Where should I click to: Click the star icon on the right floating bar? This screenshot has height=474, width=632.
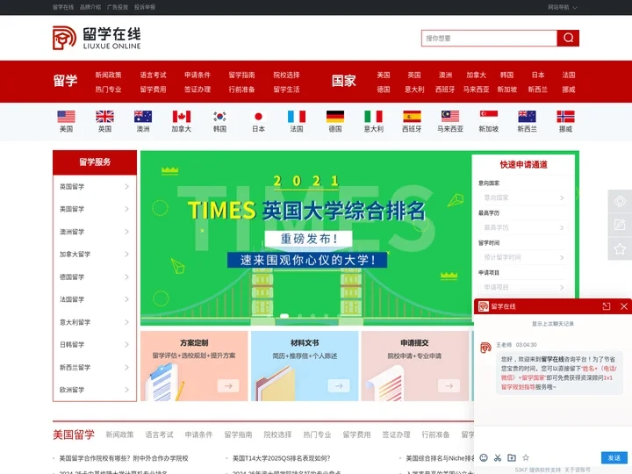(x=620, y=248)
